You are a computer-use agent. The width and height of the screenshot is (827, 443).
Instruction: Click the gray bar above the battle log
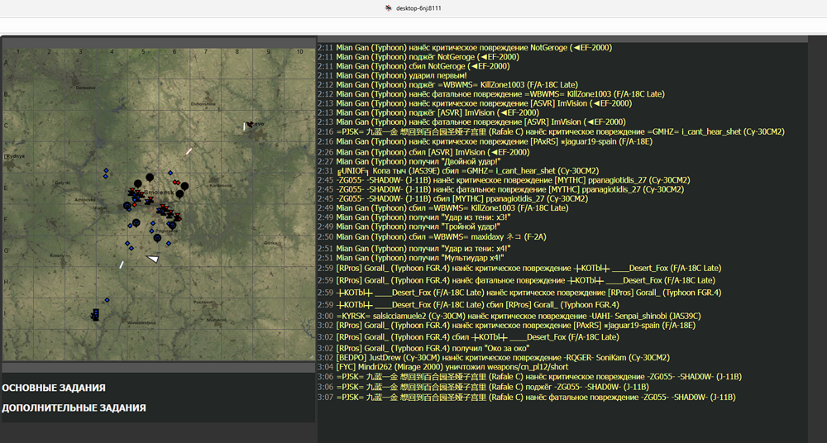click(x=562, y=38)
